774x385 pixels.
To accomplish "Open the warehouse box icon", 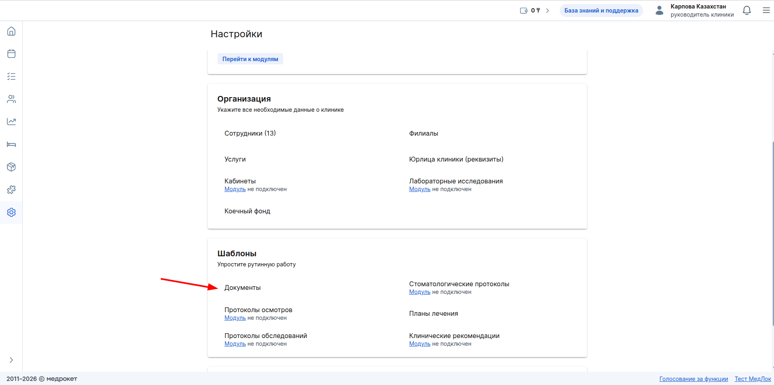I will [11, 167].
